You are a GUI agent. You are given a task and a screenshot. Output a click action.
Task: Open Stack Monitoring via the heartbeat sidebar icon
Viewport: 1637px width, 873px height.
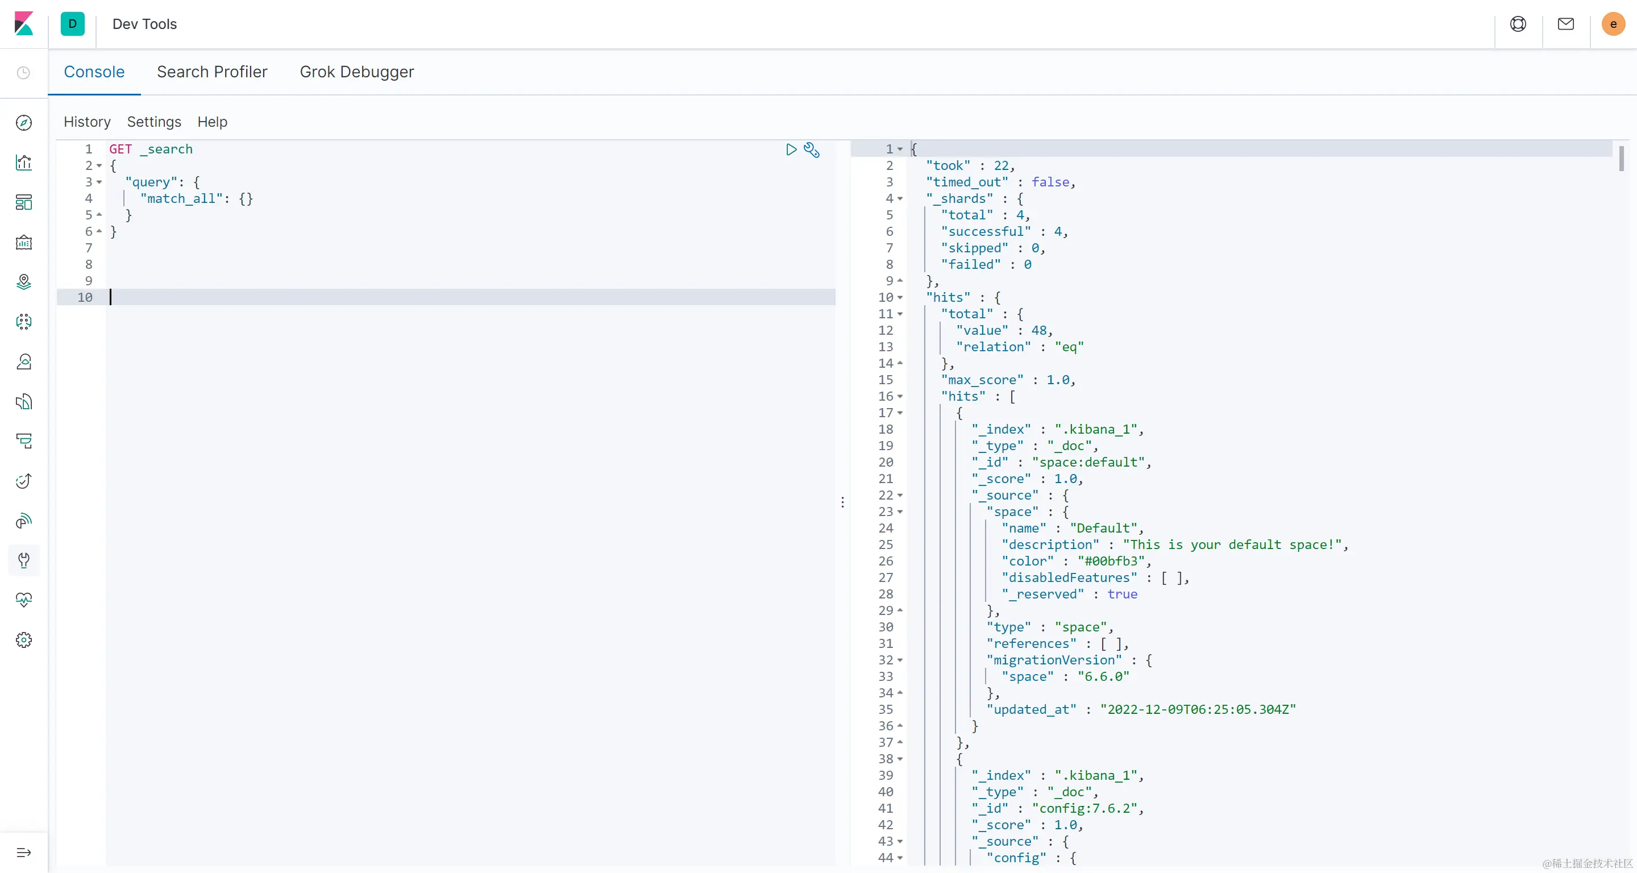click(23, 600)
